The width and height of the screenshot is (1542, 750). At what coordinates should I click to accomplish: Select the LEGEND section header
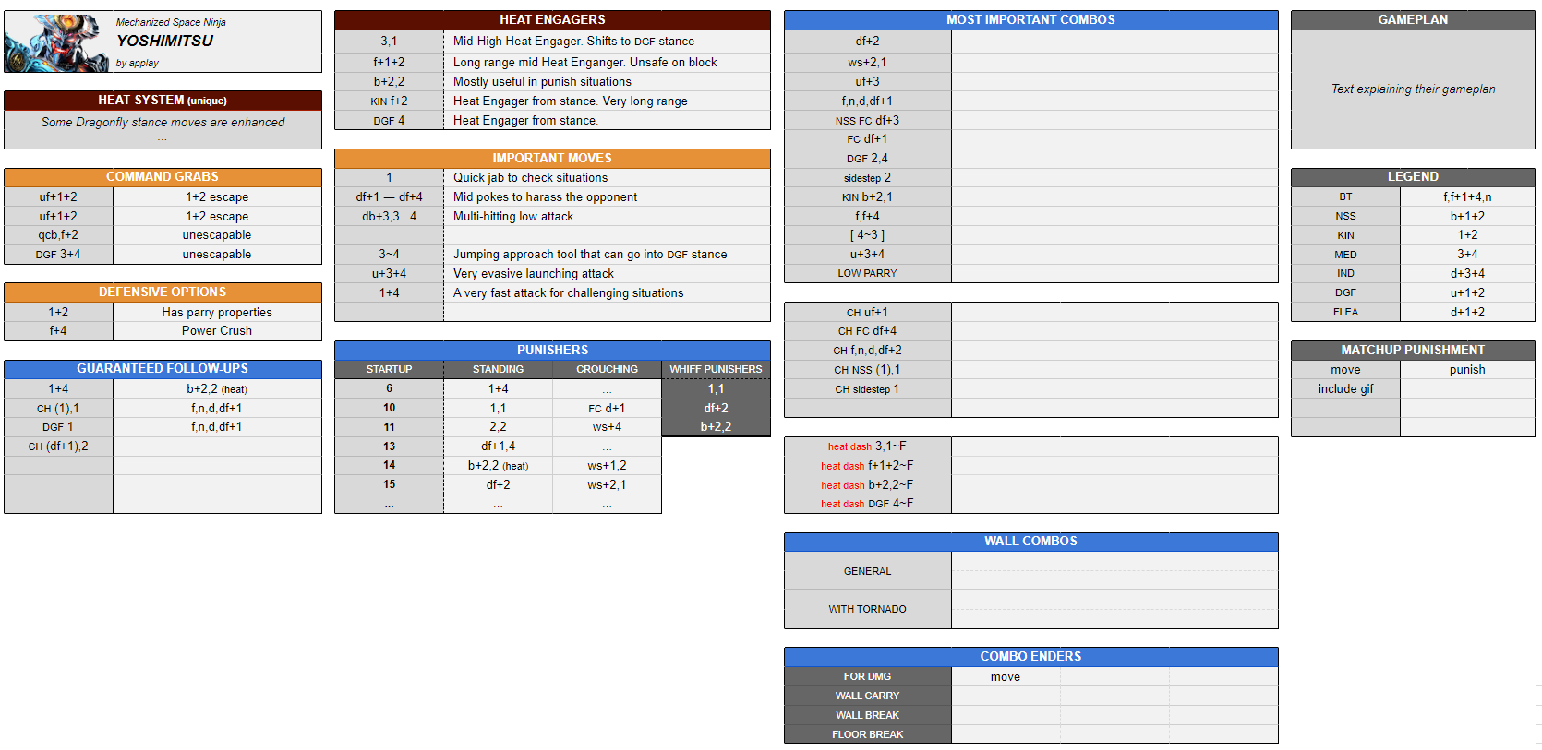tap(1412, 177)
